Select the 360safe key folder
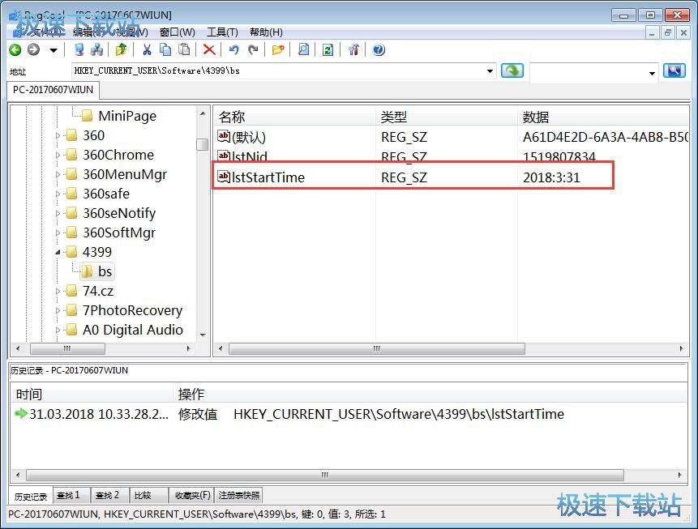Viewport: 698px width, 529px height. point(98,194)
